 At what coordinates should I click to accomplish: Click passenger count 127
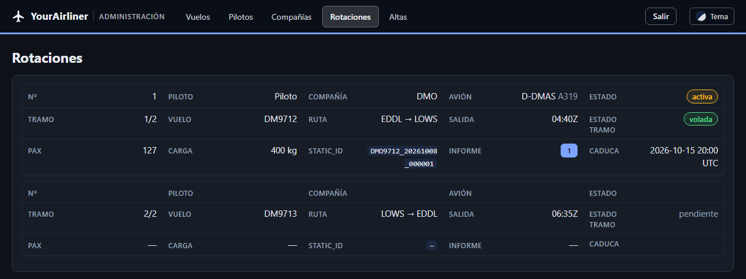[x=150, y=151]
